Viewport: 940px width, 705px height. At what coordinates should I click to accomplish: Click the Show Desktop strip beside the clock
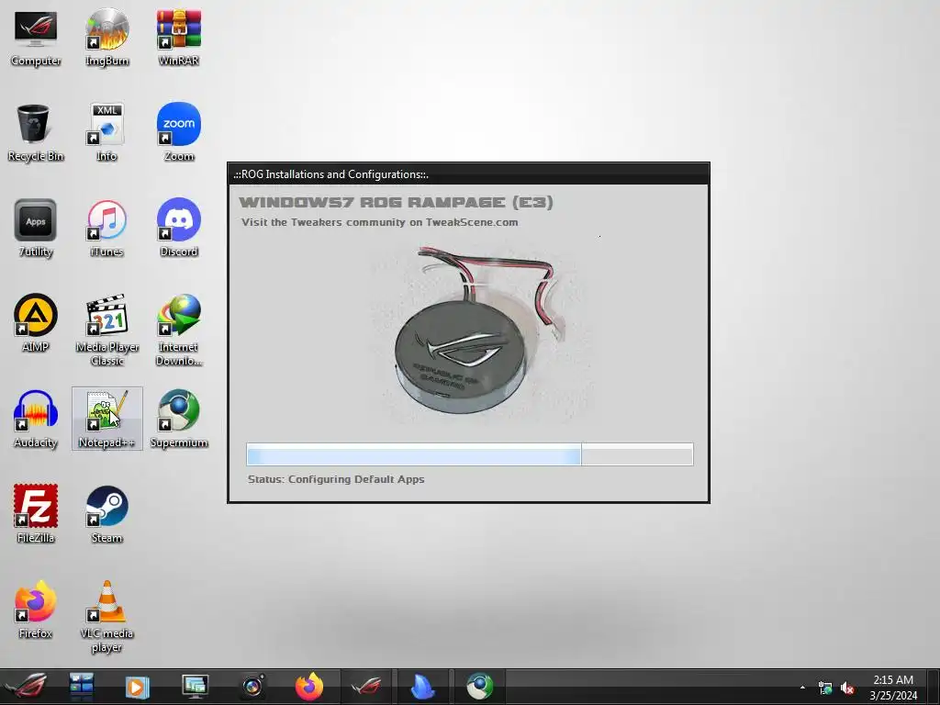tap(934, 687)
